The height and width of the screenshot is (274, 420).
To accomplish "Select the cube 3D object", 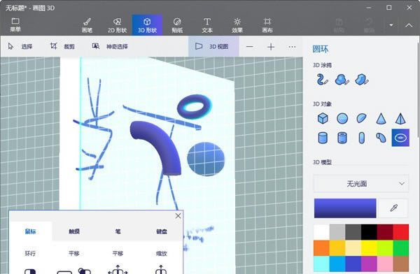I will coord(323,118).
